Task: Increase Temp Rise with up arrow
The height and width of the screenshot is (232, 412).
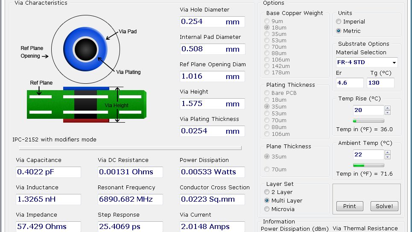Action: point(388,108)
